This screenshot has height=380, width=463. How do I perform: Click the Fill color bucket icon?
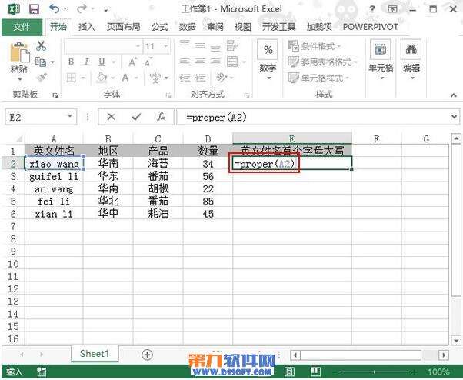tap(102, 78)
